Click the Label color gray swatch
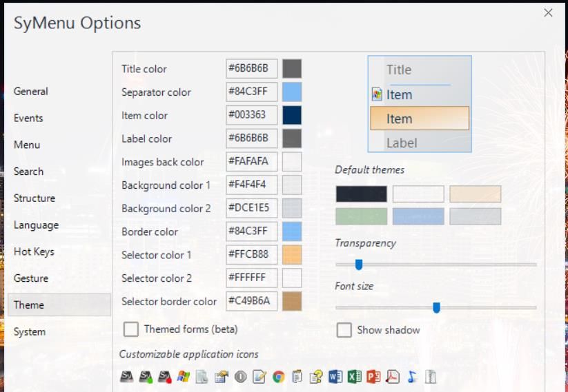This screenshot has width=568, height=392. [x=292, y=138]
